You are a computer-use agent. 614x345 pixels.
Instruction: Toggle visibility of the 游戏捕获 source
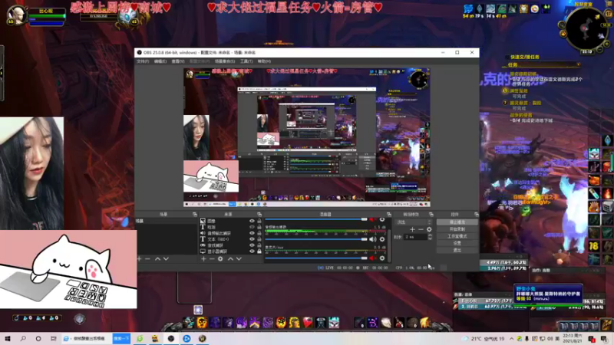(252, 245)
